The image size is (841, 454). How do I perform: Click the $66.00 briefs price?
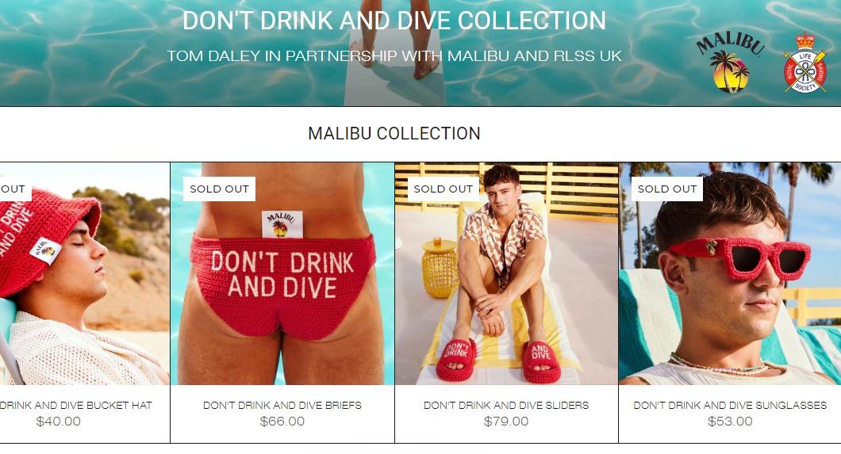(x=282, y=422)
